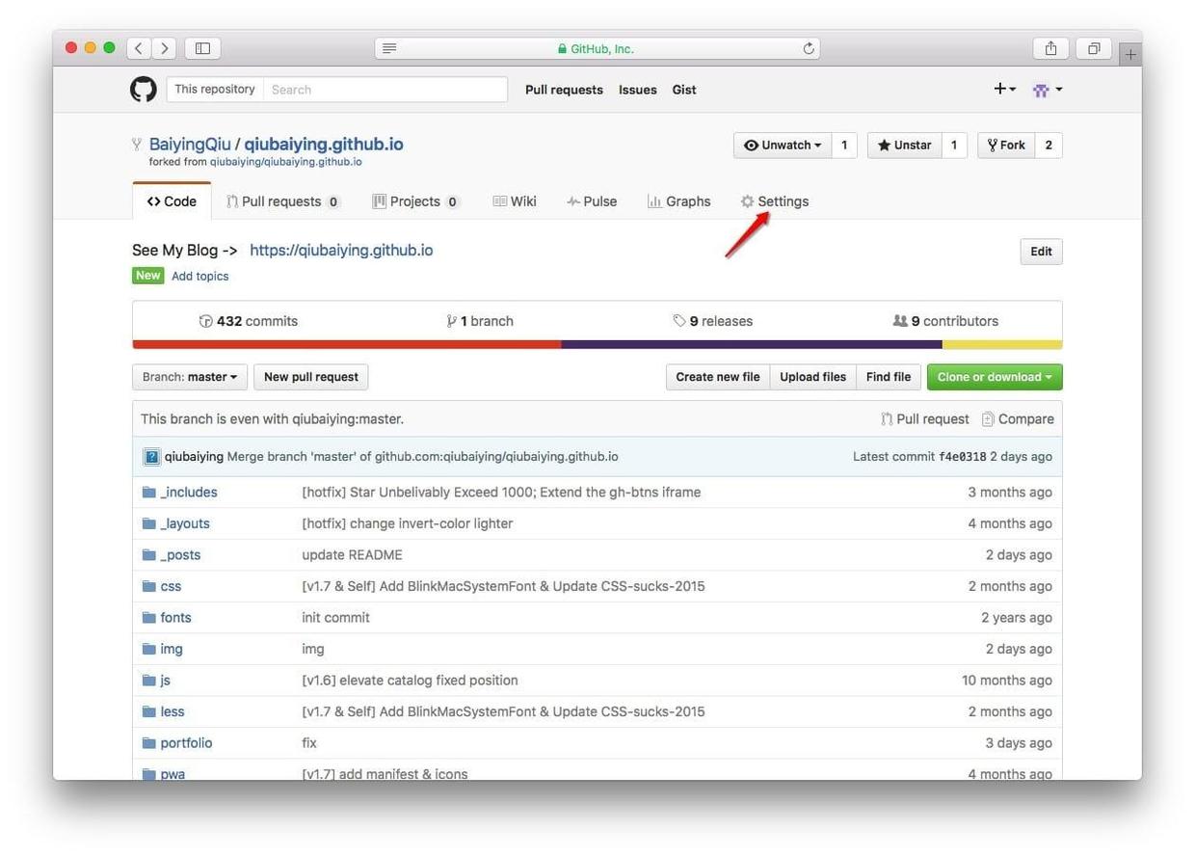Open the https://qiubaiying.github.io link
Image resolution: width=1195 pixels, height=856 pixels.
point(341,251)
